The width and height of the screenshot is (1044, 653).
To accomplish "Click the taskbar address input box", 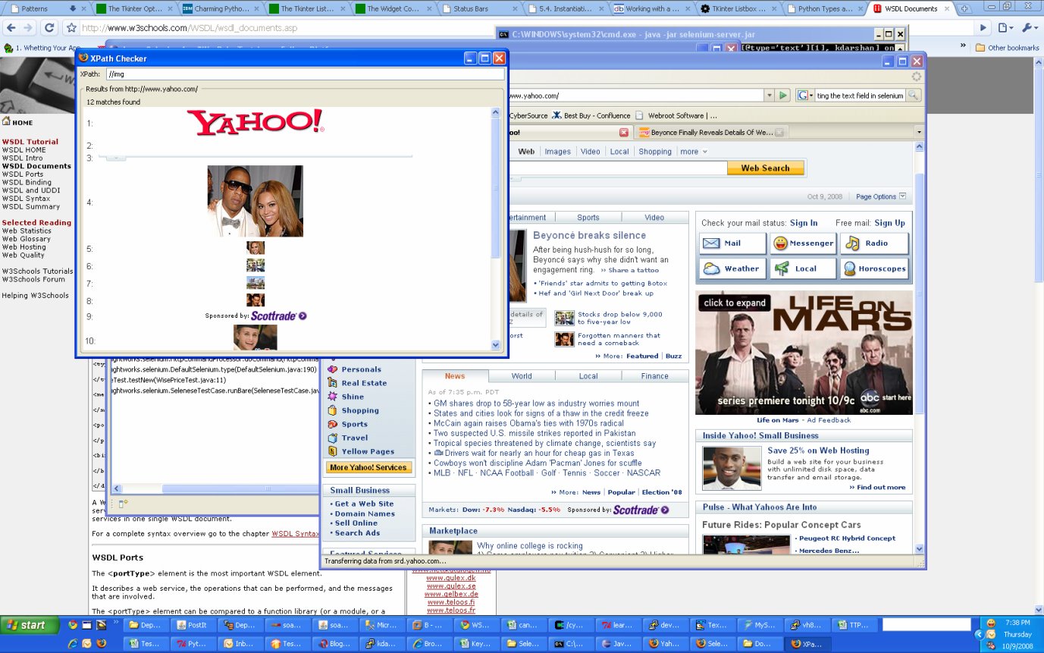I will pyautogui.click(x=926, y=625).
